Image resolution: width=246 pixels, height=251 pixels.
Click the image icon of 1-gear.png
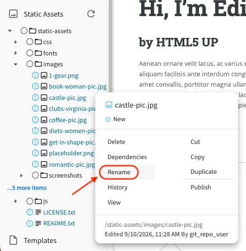coord(44,75)
